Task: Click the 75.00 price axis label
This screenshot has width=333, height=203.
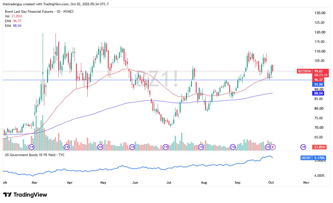Action: [320, 118]
